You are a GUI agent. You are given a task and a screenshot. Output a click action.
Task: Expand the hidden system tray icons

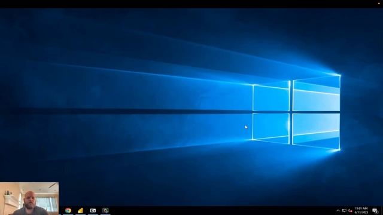(338, 211)
